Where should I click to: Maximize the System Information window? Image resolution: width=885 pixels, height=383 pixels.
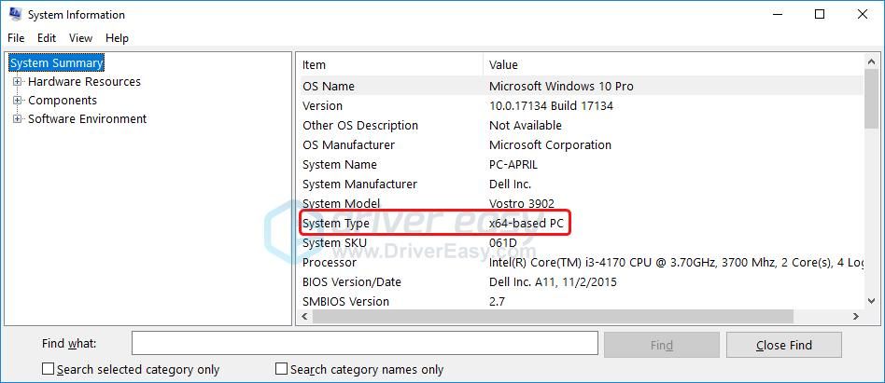820,14
